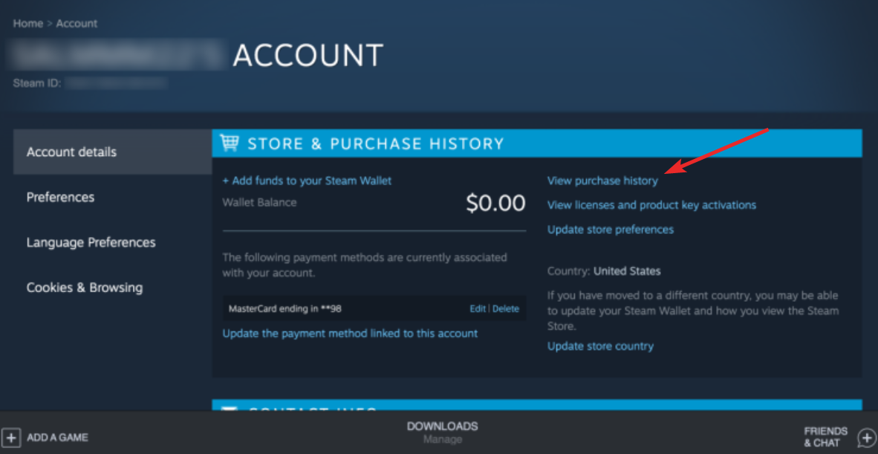Click Update the payment method linked link
The width and height of the screenshot is (878, 454).
coord(350,333)
